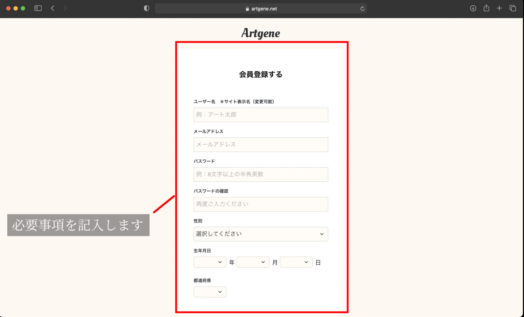This screenshot has width=524, height=317.
Task: Show downloads via the download icon
Action: point(473,8)
